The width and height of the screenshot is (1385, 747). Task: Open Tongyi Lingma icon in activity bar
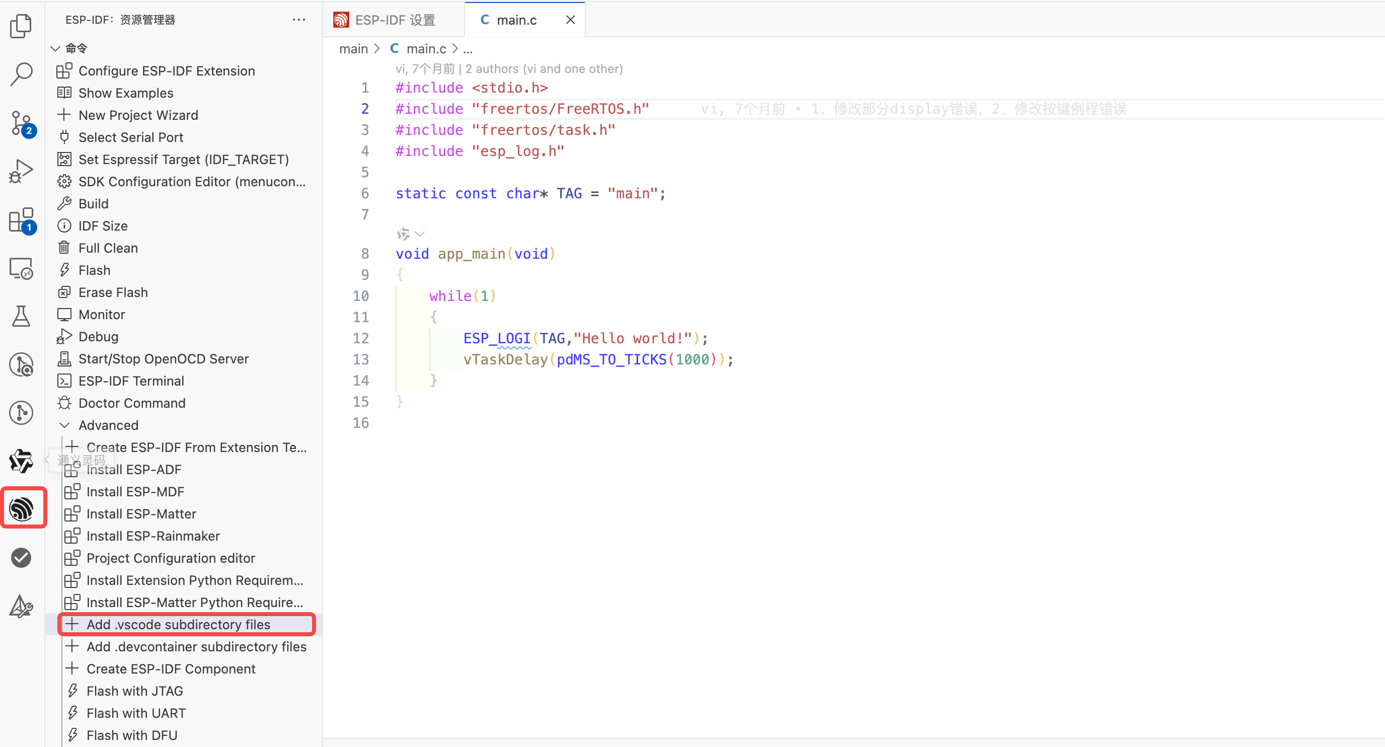[x=21, y=461]
